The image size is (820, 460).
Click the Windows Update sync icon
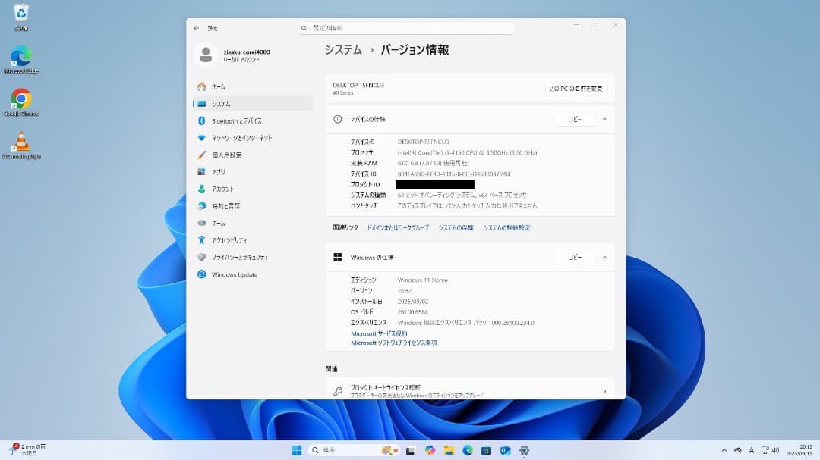click(201, 274)
